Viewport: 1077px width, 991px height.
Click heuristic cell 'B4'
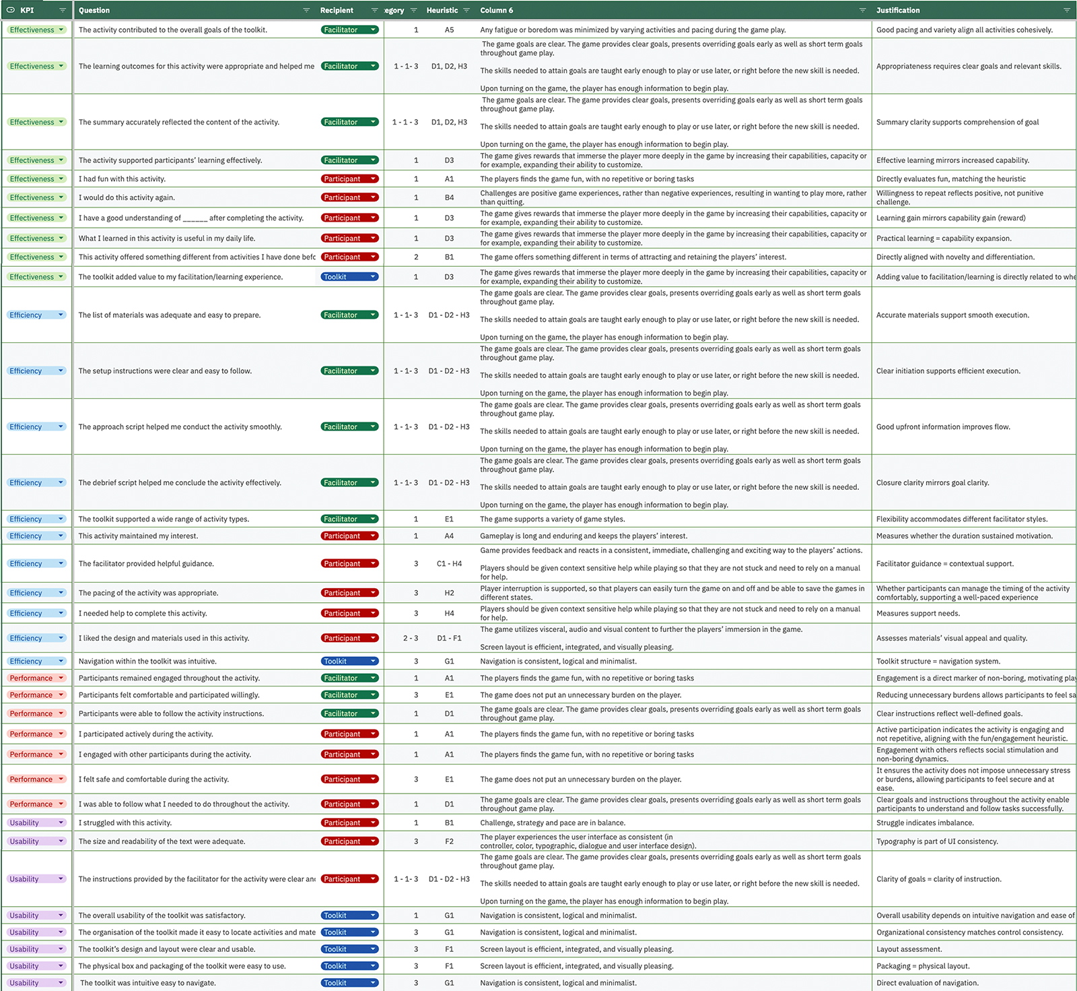pos(449,198)
